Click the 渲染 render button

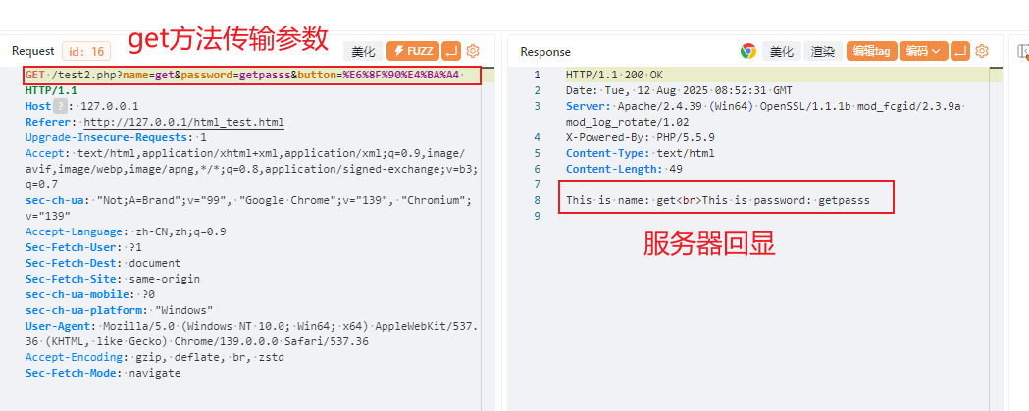click(x=823, y=51)
